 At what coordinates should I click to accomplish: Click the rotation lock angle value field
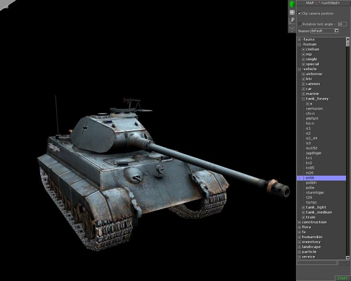point(342,24)
